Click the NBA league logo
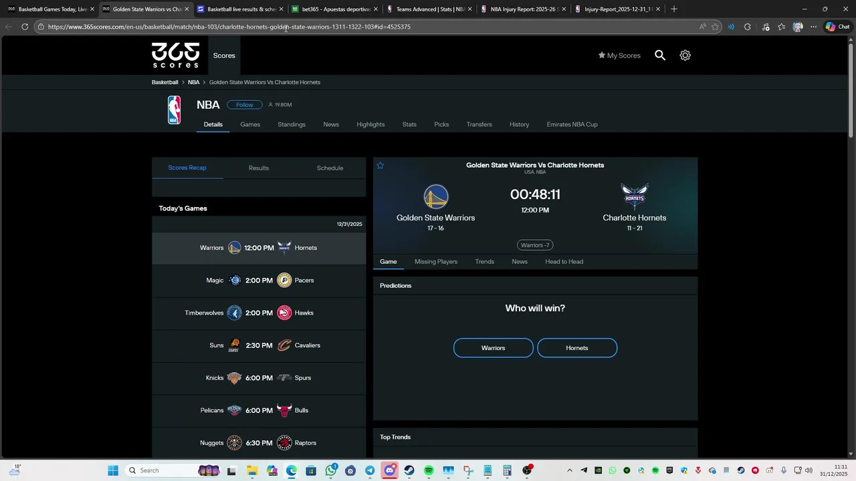 [x=174, y=110]
